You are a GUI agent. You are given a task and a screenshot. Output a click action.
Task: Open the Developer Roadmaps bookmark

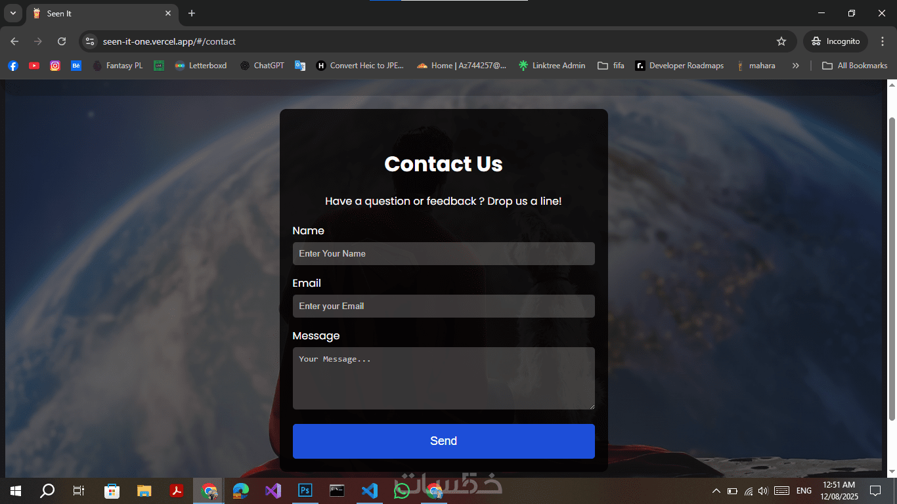pyautogui.click(x=680, y=66)
